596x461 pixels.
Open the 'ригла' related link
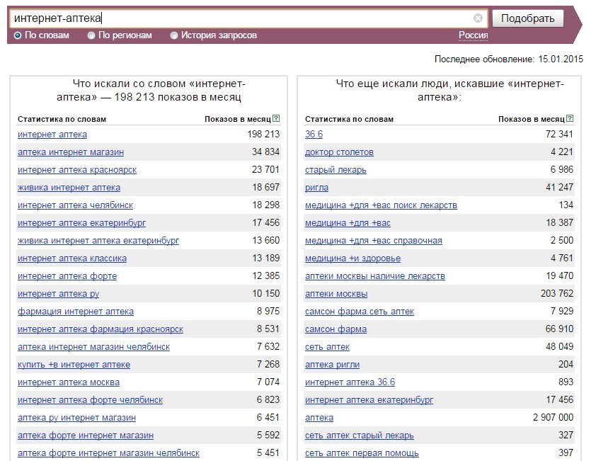[316, 188]
